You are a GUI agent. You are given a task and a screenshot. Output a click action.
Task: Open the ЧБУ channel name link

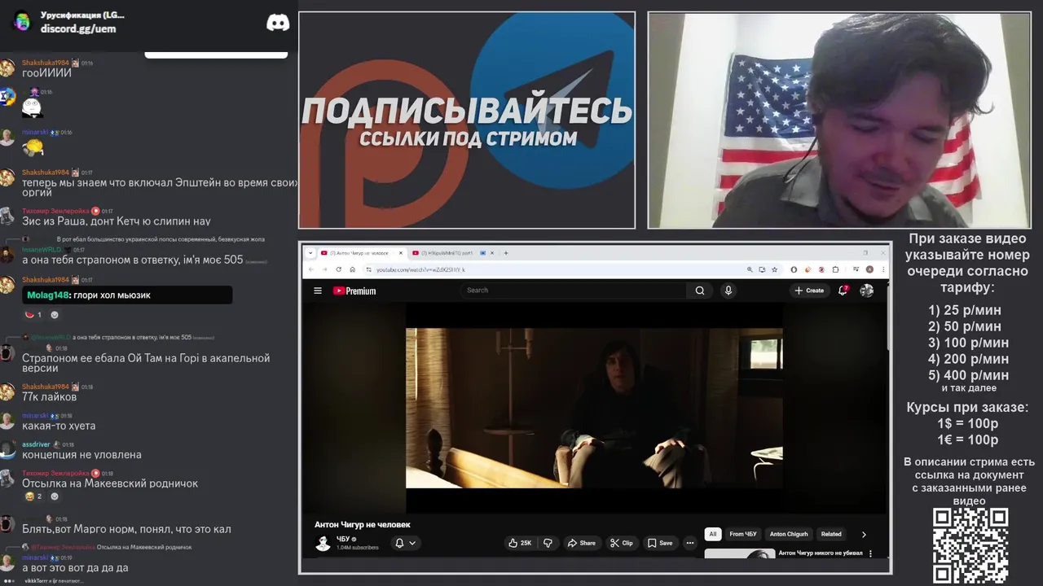(x=343, y=539)
